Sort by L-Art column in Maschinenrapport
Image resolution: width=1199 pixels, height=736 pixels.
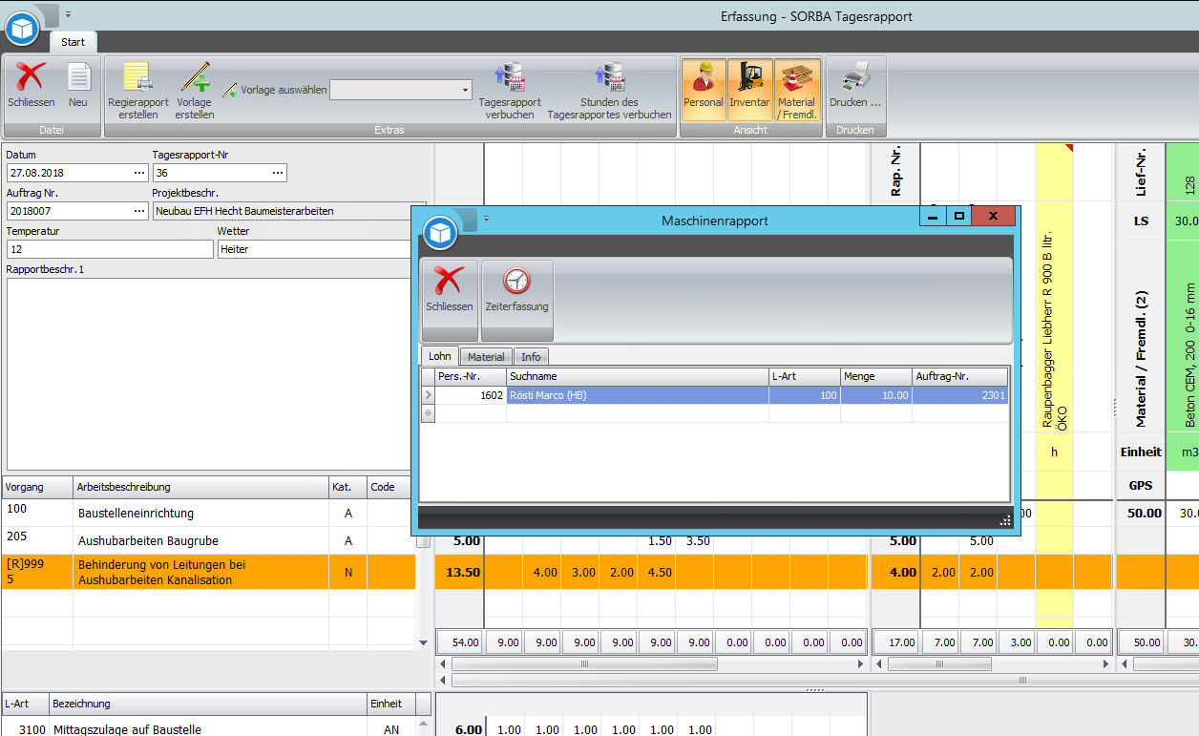805,377
